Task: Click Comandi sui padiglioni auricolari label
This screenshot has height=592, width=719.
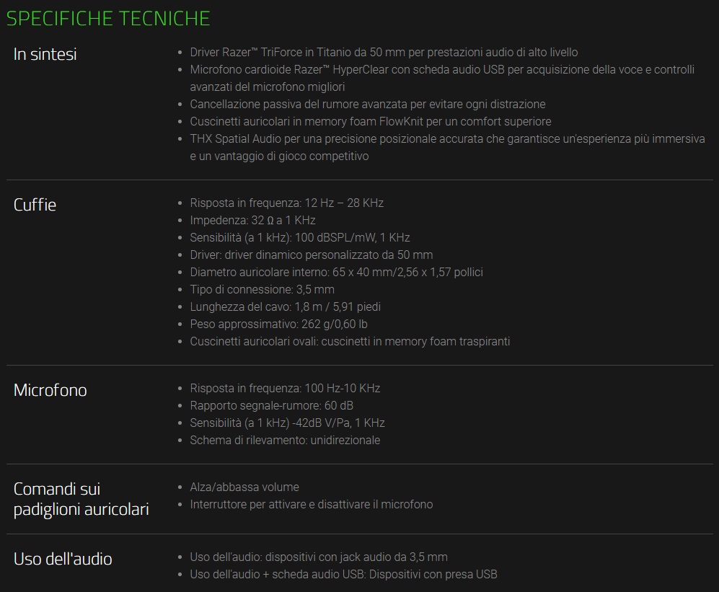Action: [x=81, y=499]
